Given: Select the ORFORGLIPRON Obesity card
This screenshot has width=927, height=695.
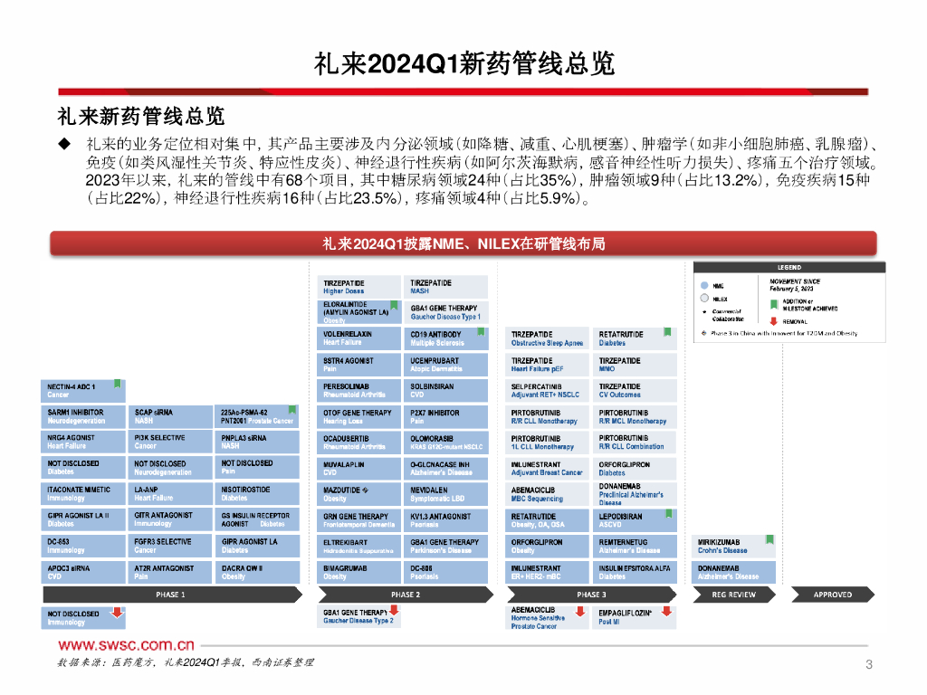Looking at the screenshot, I should [547, 546].
